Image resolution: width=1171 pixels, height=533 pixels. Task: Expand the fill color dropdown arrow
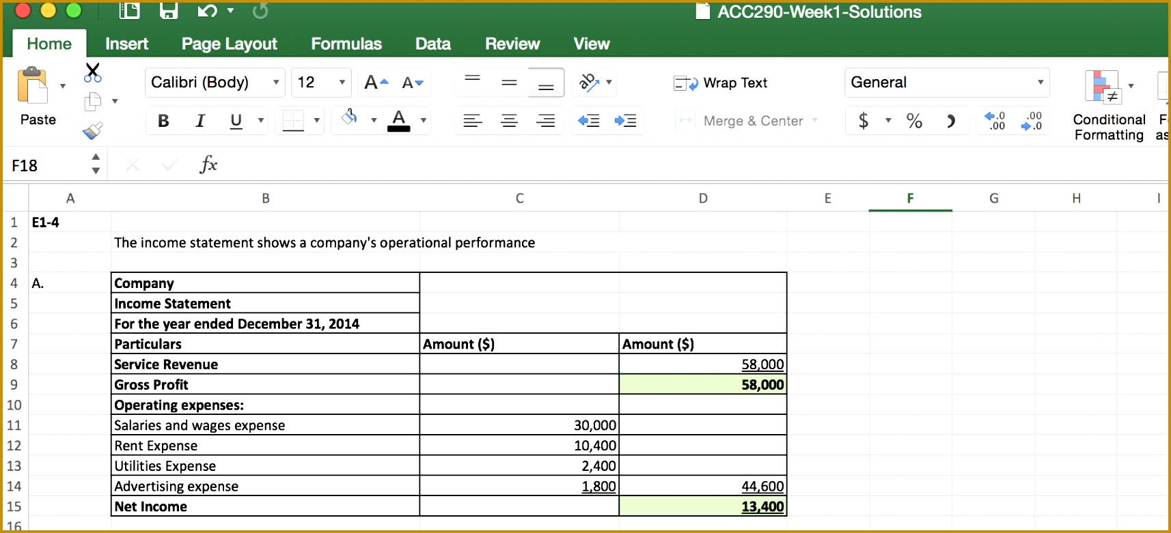(374, 121)
